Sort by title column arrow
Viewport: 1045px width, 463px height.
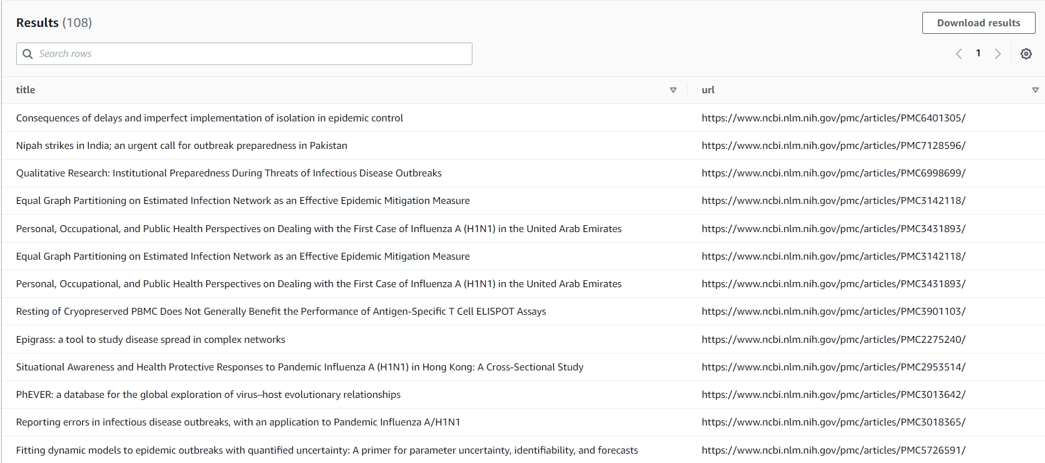pos(673,90)
